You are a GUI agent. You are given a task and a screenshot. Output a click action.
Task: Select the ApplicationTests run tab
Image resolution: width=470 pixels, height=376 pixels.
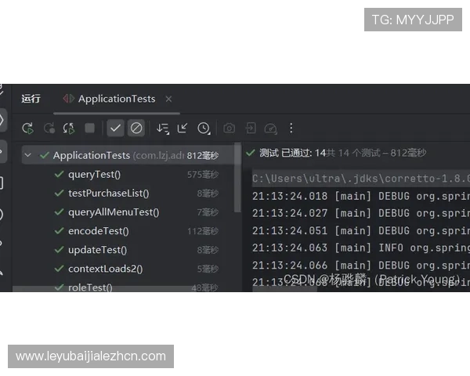[x=117, y=99]
